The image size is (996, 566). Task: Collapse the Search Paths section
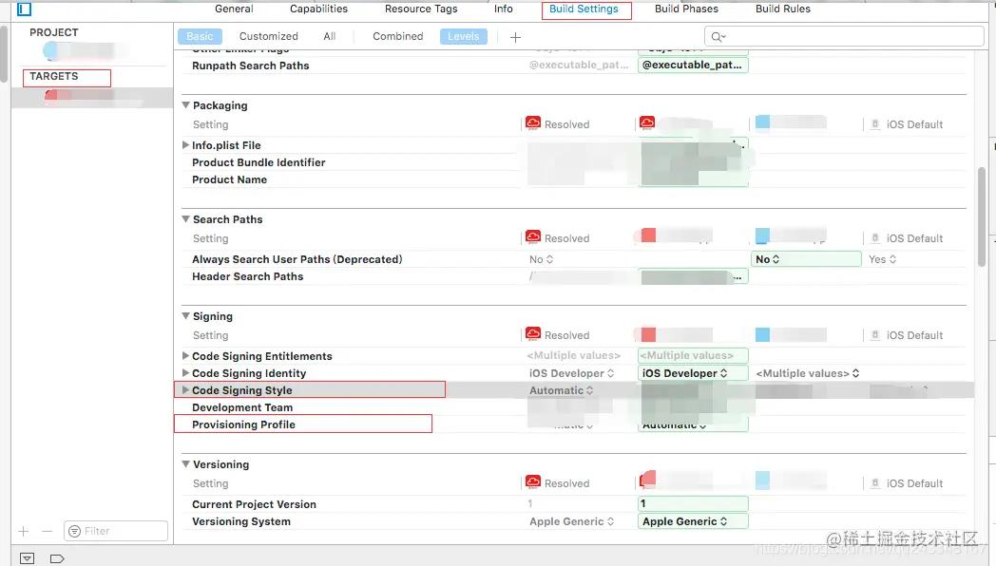(186, 219)
